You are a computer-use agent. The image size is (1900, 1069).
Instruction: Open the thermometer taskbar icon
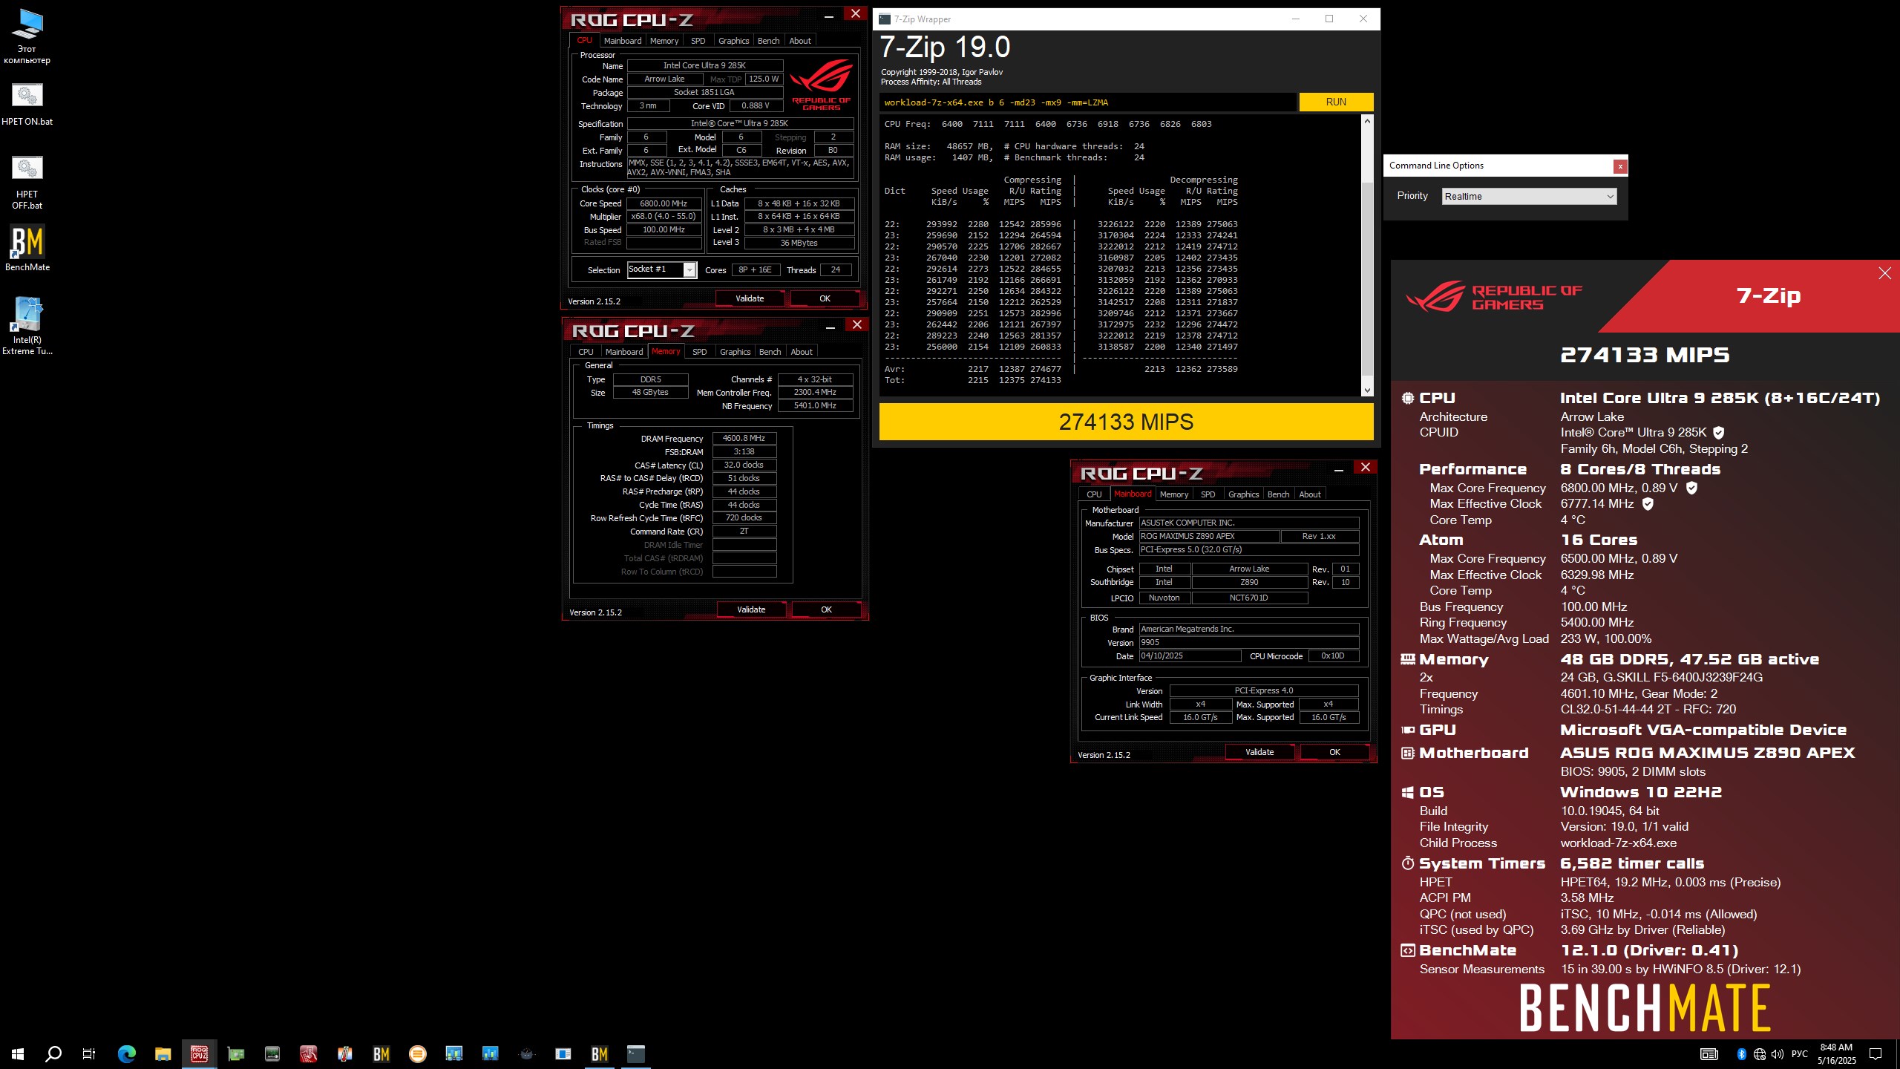tap(345, 1053)
